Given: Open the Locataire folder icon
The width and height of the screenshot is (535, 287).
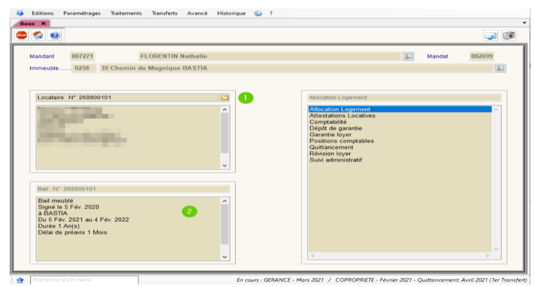Looking at the screenshot, I should coord(225,98).
